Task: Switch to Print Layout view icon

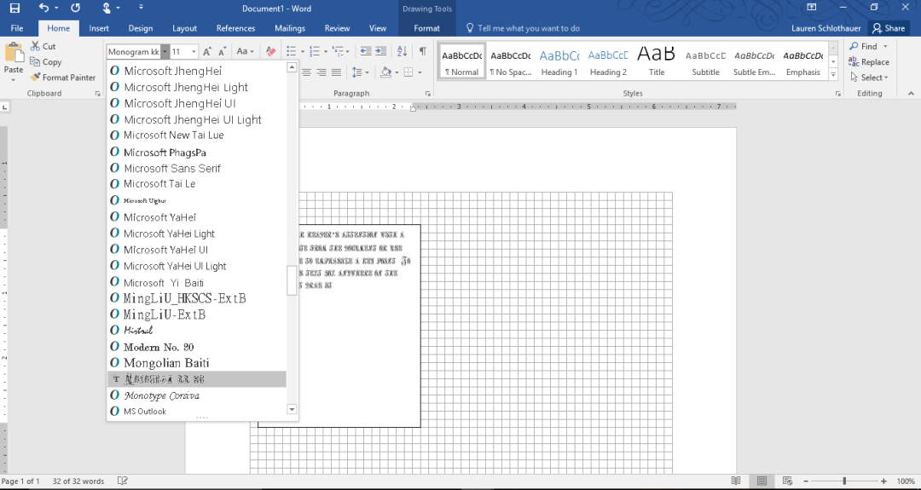Action: tap(762, 481)
